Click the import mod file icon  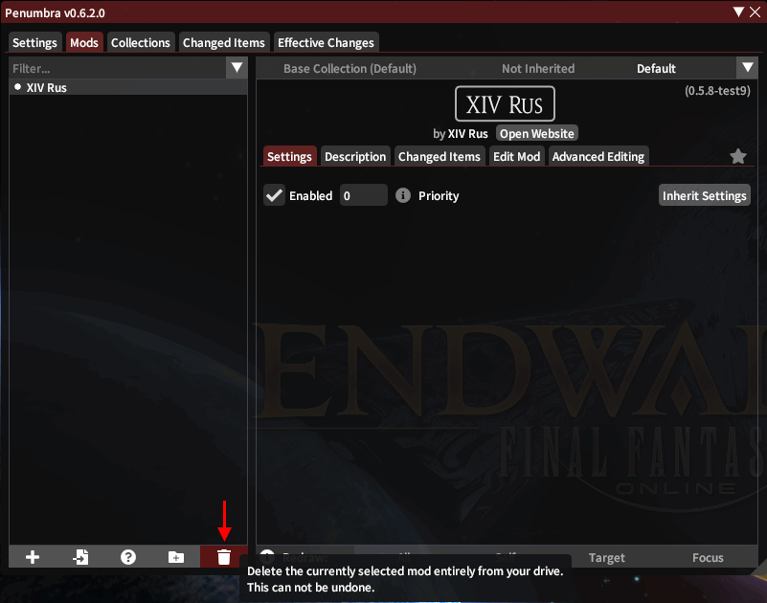click(x=80, y=557)
